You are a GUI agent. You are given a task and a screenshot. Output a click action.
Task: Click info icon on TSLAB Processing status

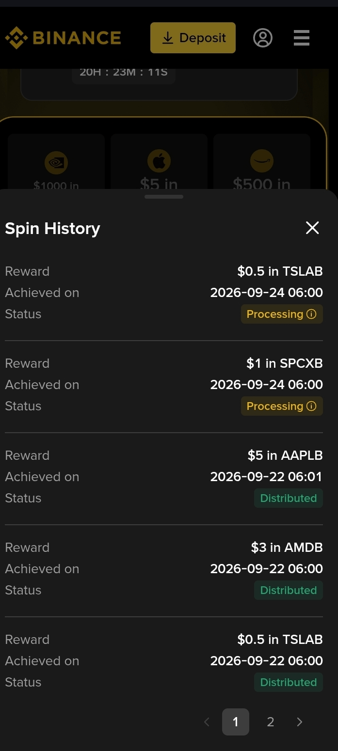(312, 314)
